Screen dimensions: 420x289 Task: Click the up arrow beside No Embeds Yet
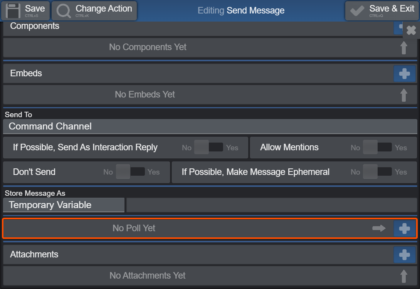point(404,95)
